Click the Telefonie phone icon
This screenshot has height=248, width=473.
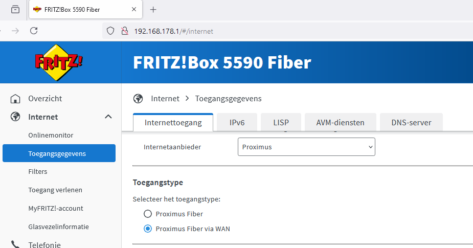pos(15,244)
